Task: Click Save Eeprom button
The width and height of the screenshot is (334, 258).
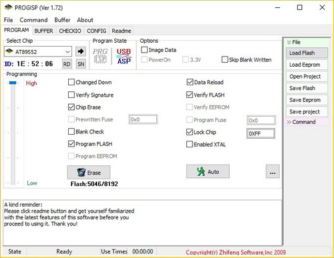Action: click(307, 100)
